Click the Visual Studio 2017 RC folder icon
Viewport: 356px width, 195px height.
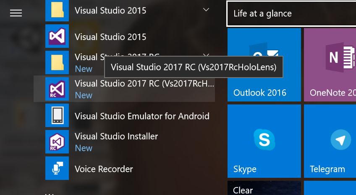pos(57,62)
